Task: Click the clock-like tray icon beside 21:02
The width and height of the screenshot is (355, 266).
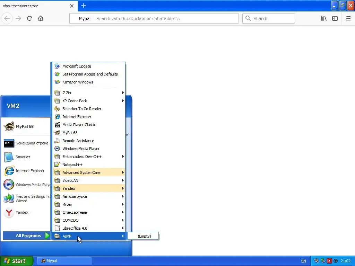Action: pos(336,261)
